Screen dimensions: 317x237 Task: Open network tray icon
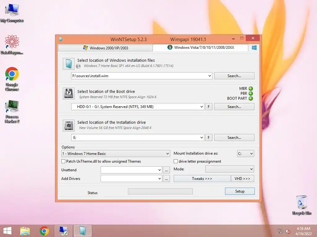(280, 231)
